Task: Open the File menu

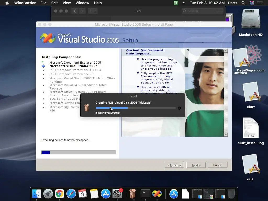Action: (x=43, y=3)
